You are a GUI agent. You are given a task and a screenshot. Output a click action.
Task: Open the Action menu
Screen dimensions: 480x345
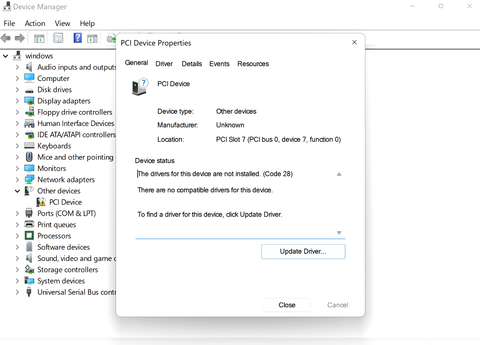35,23
